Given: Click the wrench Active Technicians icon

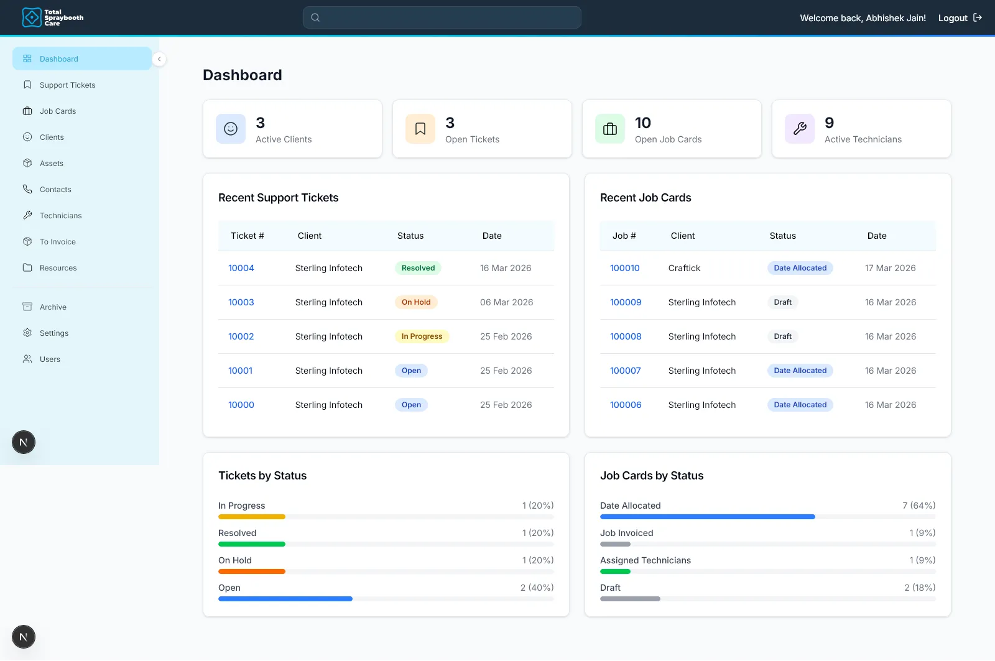Looking at the screenshot, I should click(x=800, y=129).
